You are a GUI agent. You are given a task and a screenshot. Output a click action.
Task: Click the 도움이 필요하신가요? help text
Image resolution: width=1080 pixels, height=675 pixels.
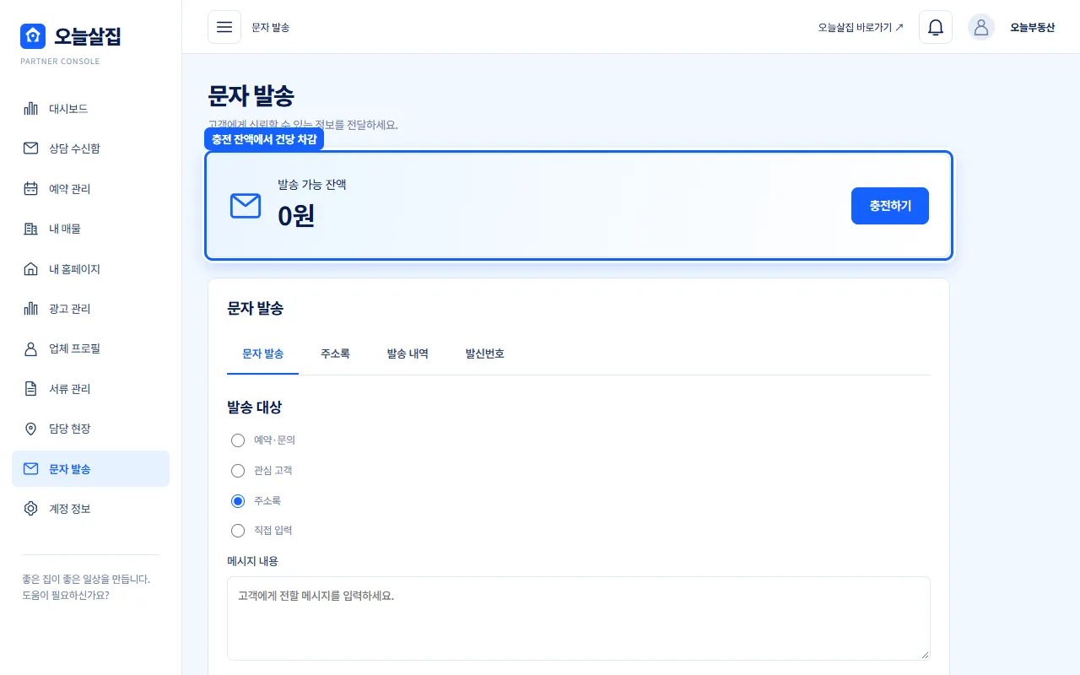tap(66, 595)
